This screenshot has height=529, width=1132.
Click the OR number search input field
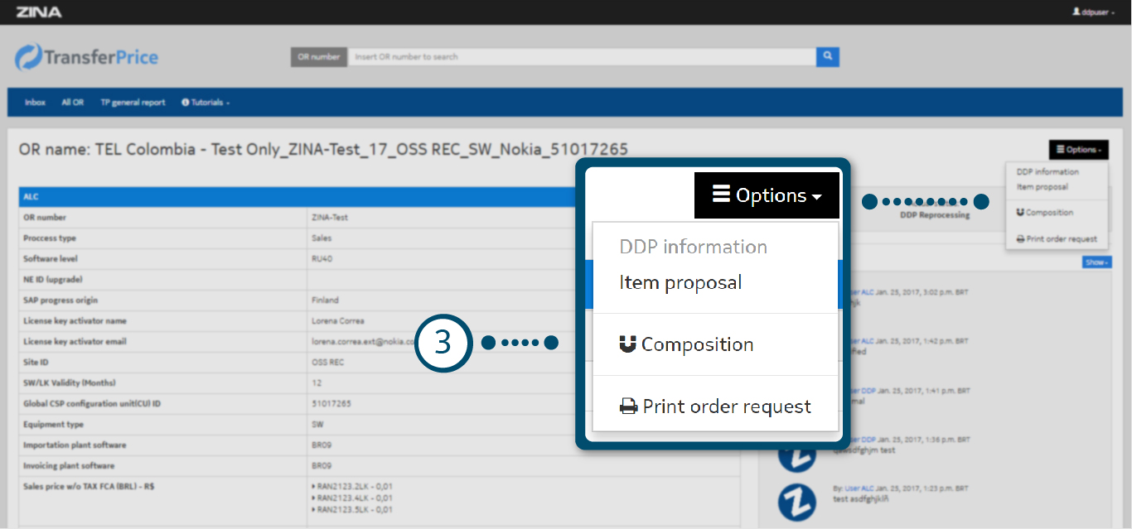[581, 56]
